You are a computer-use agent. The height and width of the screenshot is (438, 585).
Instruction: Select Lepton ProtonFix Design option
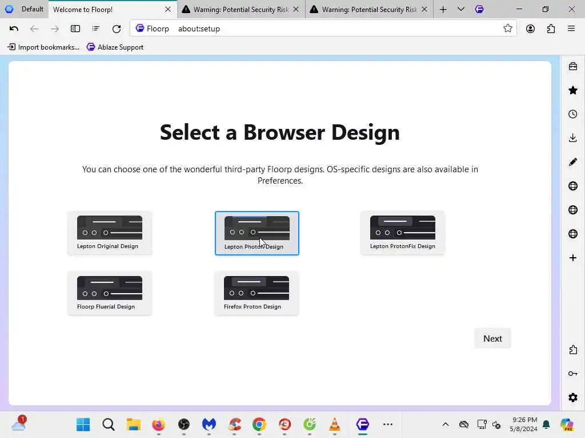(403, 233)
